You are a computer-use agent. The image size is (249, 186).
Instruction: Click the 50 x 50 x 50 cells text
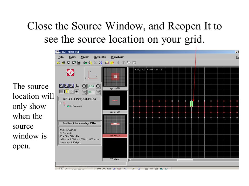pos(69,136)
